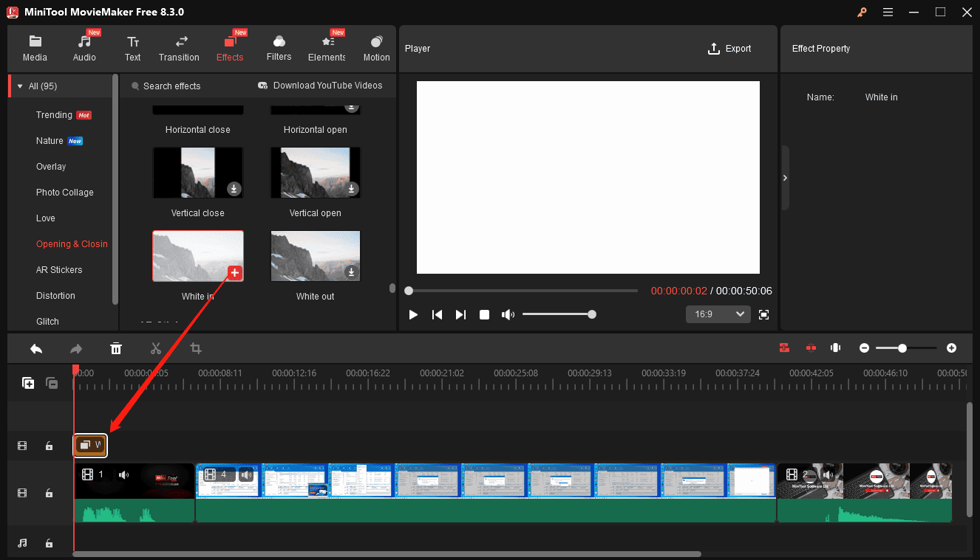Select the Filters tab

(279, 49)
